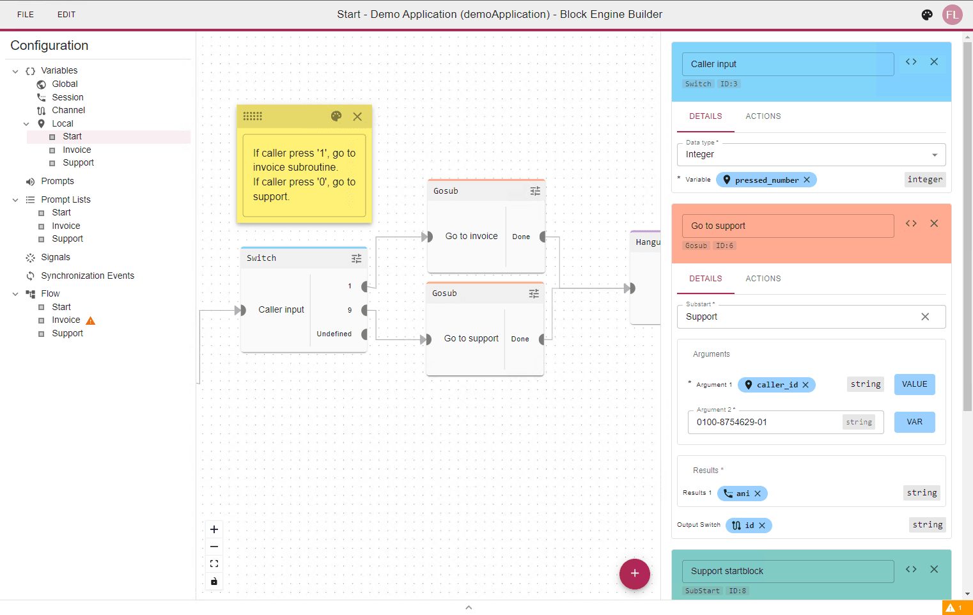Screen dimensions: 973x615
Task: Open the warning indicator at the bottom right
Action: click(x=955, y=607)
